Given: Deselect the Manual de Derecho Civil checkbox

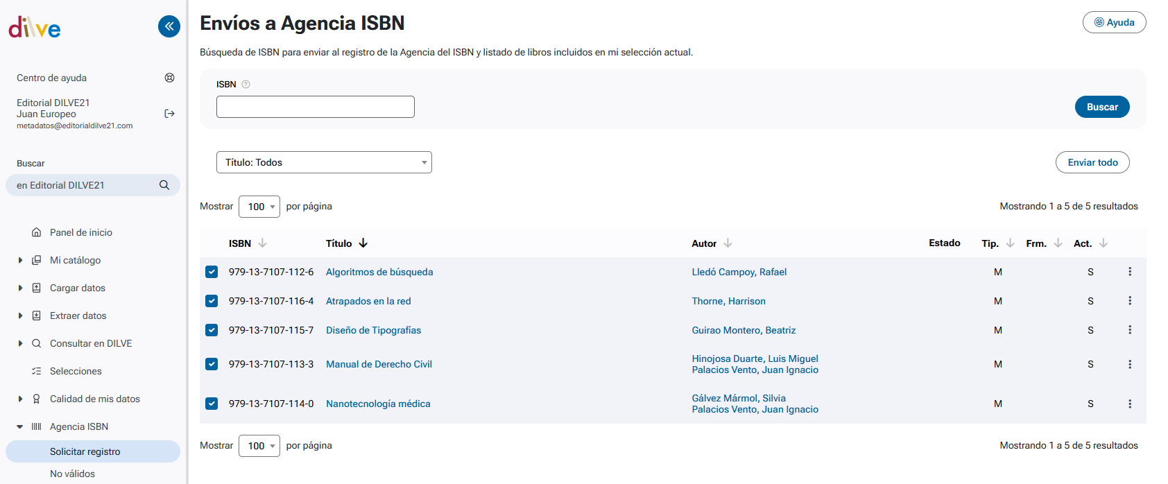Looking at the screenshot, I should 212,364.
